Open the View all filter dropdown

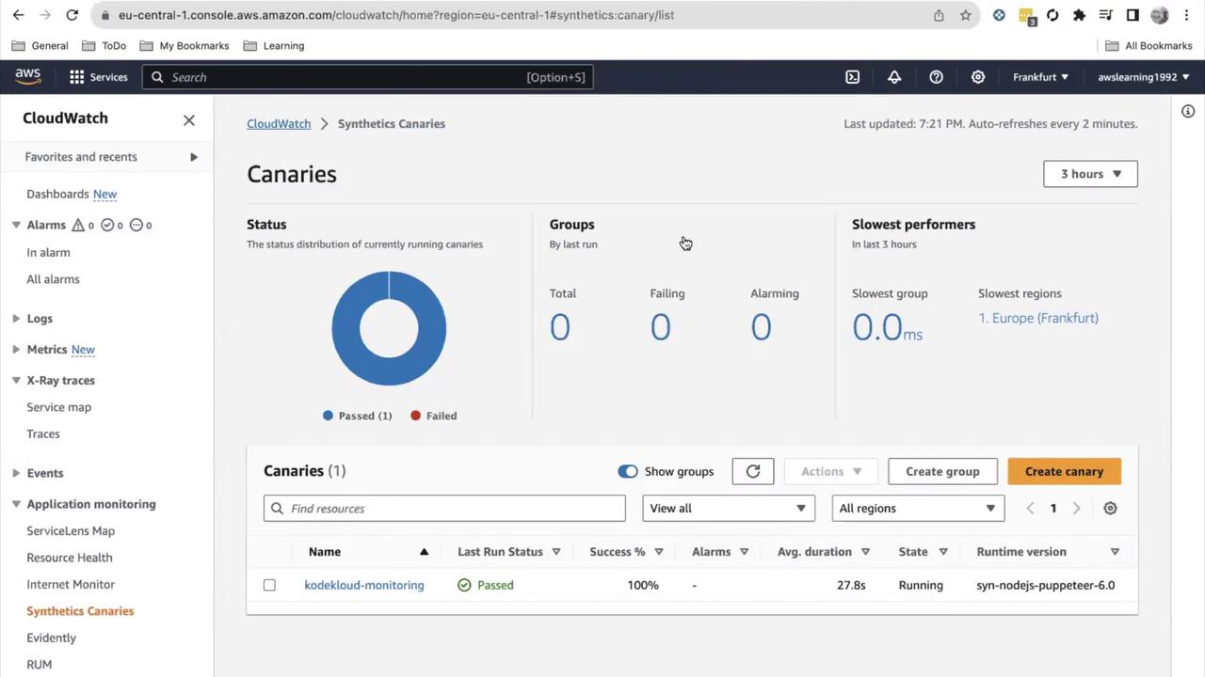pos(728,508)
